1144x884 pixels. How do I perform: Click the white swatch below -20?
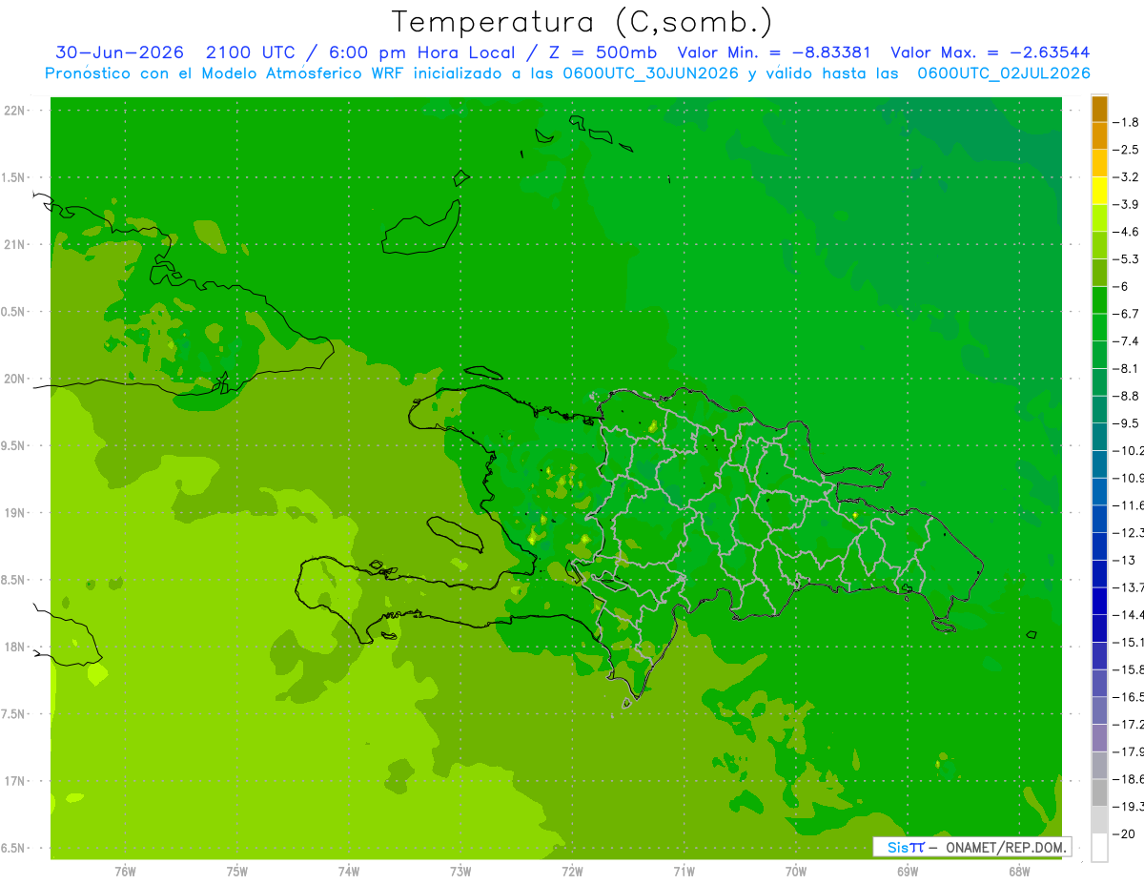pyautogui.click(x=1099, y=848)
